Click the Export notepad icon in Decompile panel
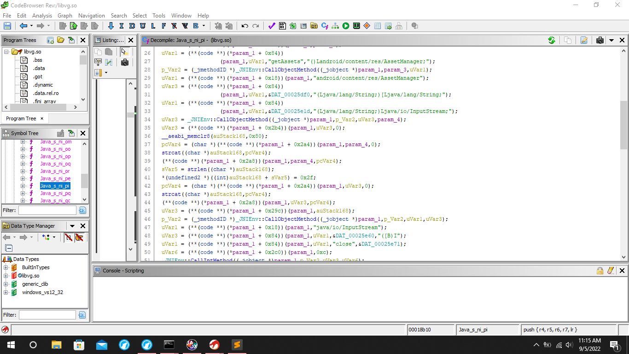Viewport: 629px width, 354px height. 584,40
